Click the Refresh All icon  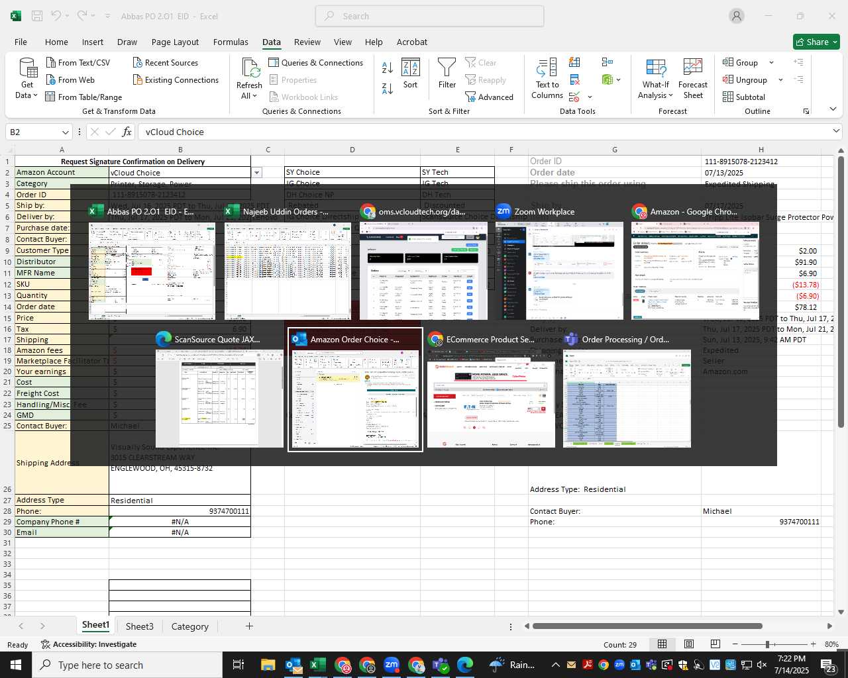point(250,68)
